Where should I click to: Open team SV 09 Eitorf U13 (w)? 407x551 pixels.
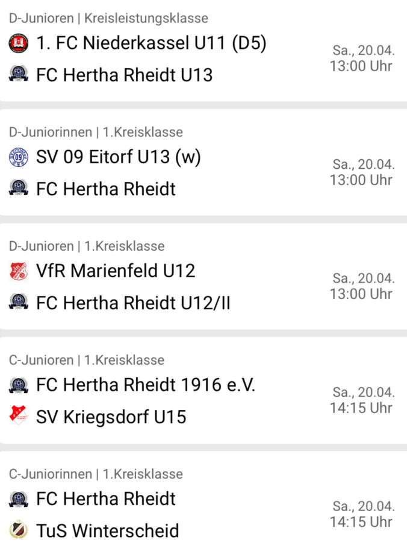click(x=119, y=157)
